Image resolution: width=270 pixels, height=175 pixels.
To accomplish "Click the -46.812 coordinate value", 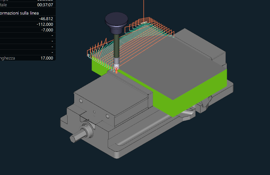I will point(45,19).
